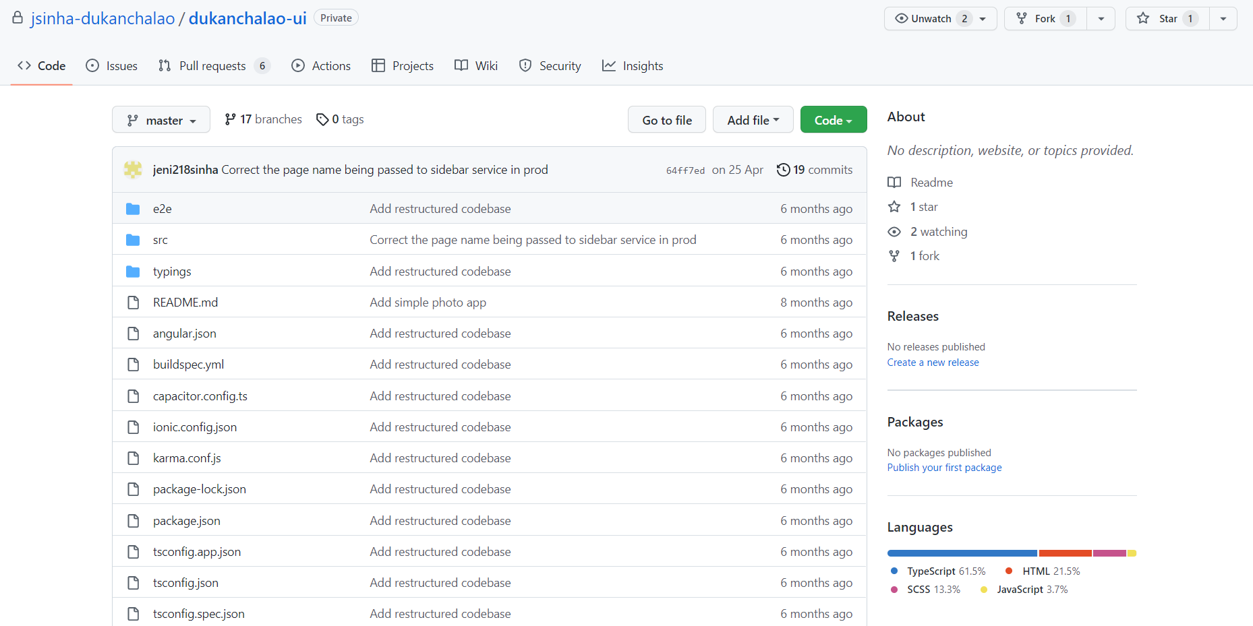Toggle the Unwatch setting
The height and width of the screenshot is (626, 1253).
[x=933, y=18]
